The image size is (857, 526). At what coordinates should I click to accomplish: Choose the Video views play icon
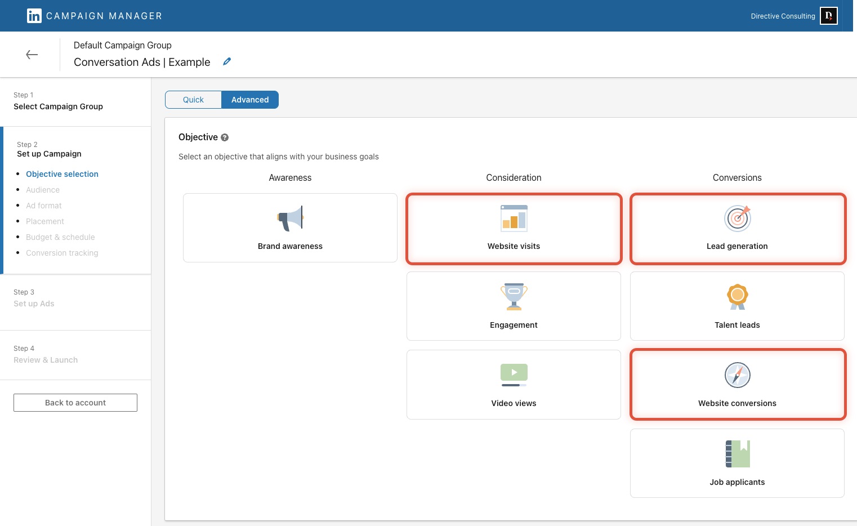click(x=514, y=375)
